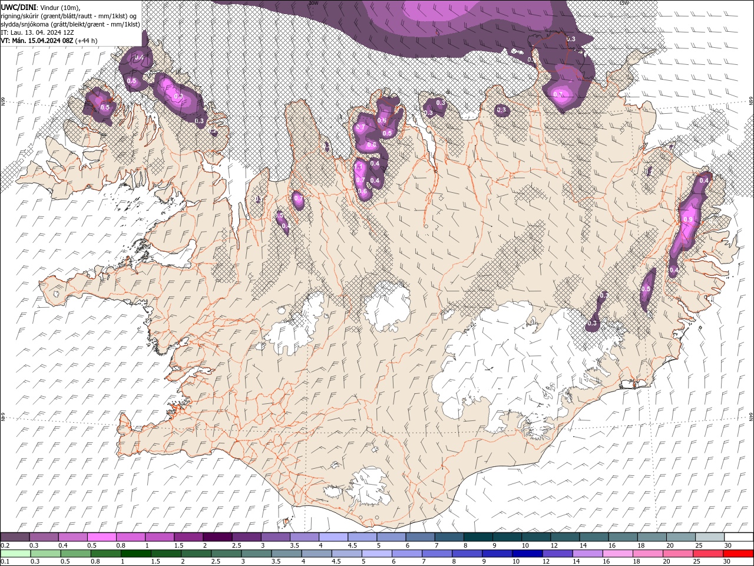Click the 0.9 snowfall value in east Iceland
This screenshot has width=754, height=566.
click(x=688, y=219)
